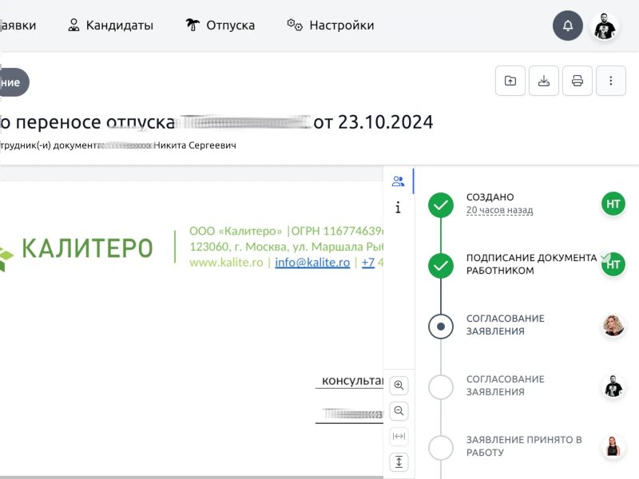
Task: Switch to the participants panel tab
Action: point(398,181)
